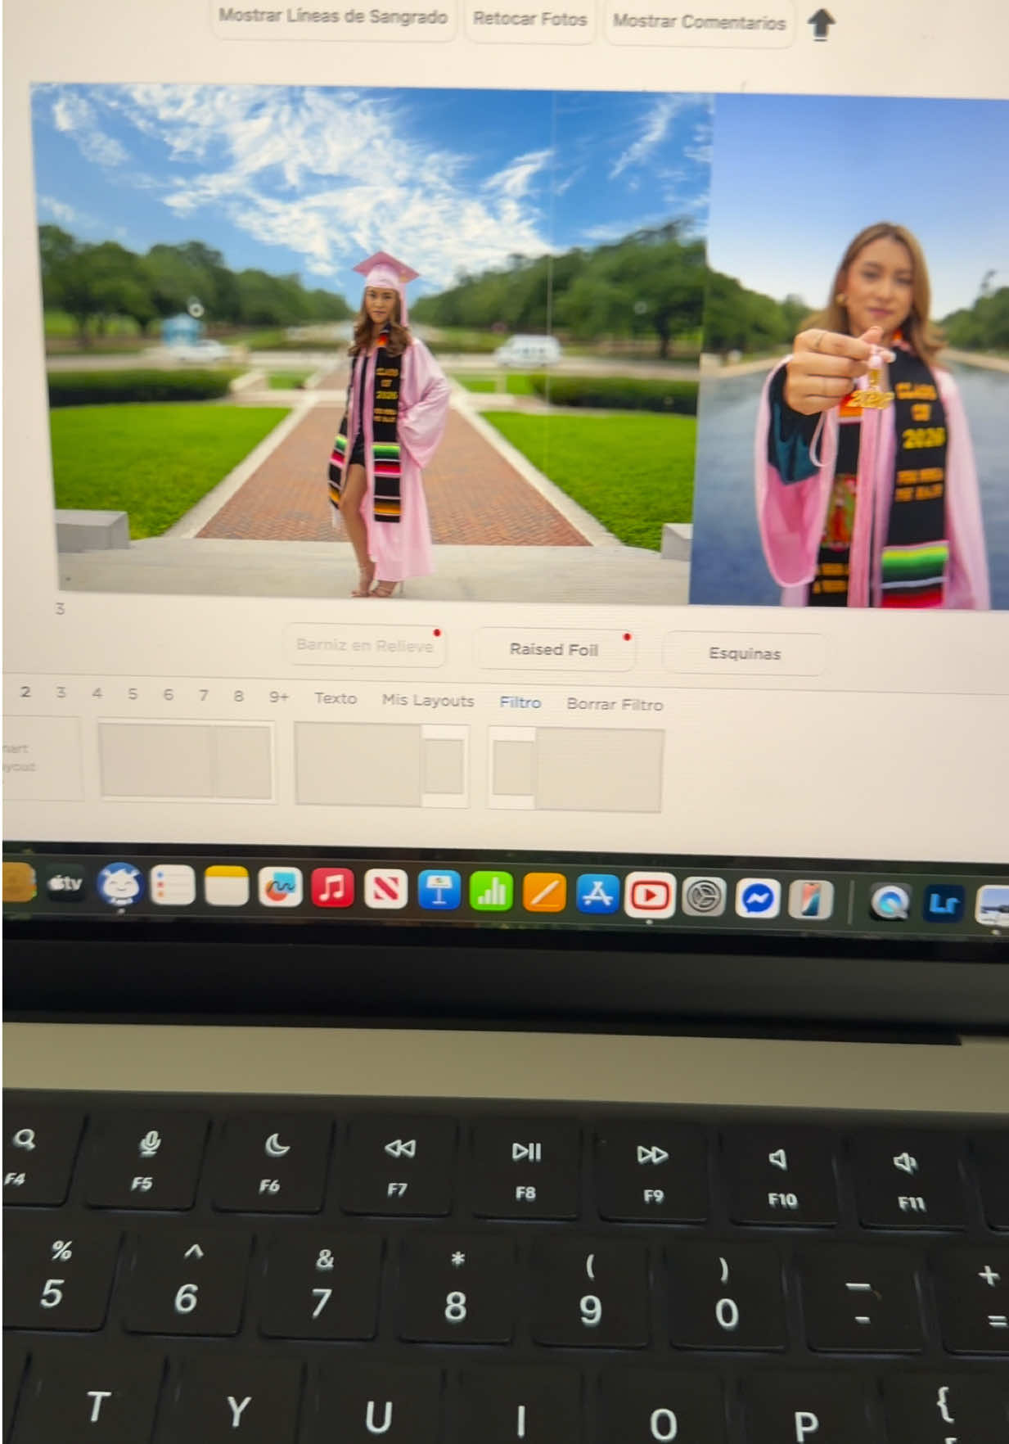Screen dimensions: 1009x1444
Task: Click the Retocar Fotos button
Action: point(529,20)
